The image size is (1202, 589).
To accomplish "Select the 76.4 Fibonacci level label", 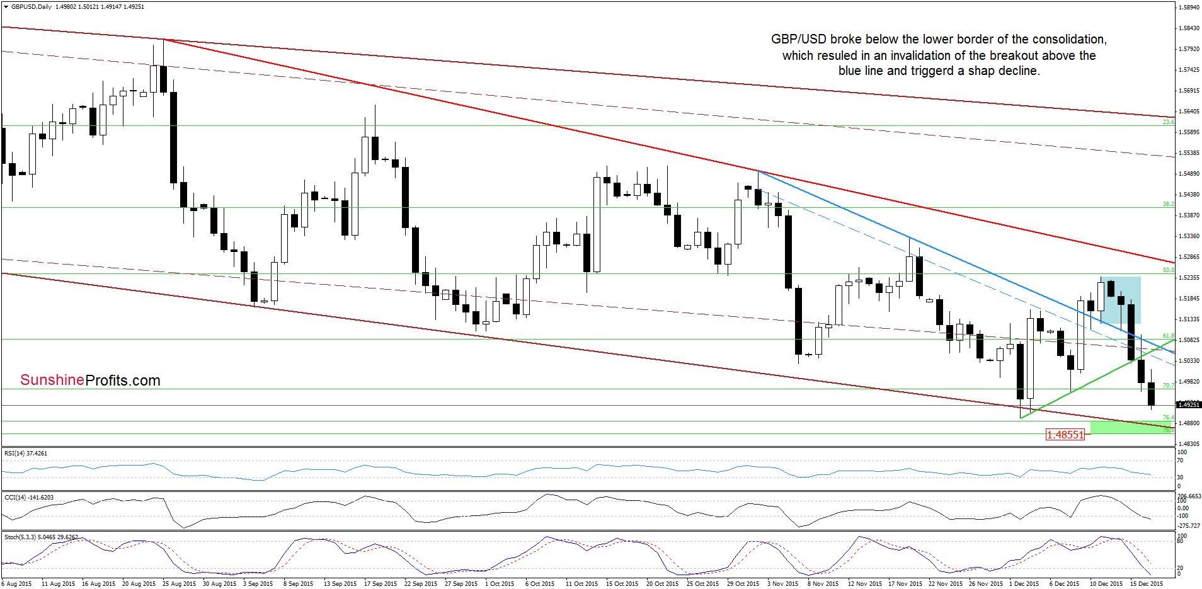I will 1168,418.
